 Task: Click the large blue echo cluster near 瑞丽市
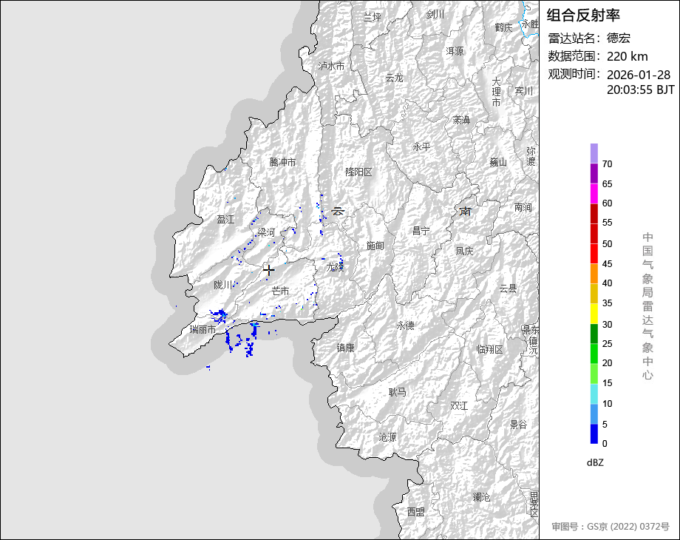(x=220, y=317)
